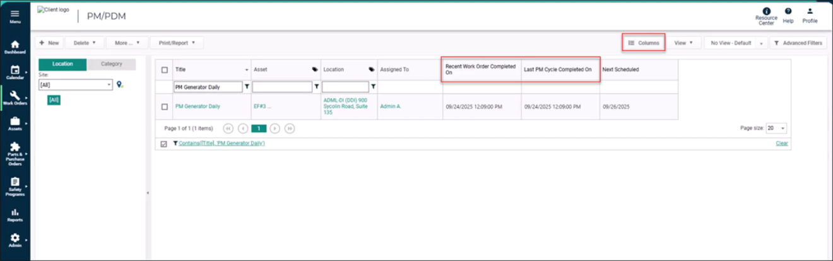The image size is (833, 261).
Task: Click the Columns button
Action: point(643,43)
